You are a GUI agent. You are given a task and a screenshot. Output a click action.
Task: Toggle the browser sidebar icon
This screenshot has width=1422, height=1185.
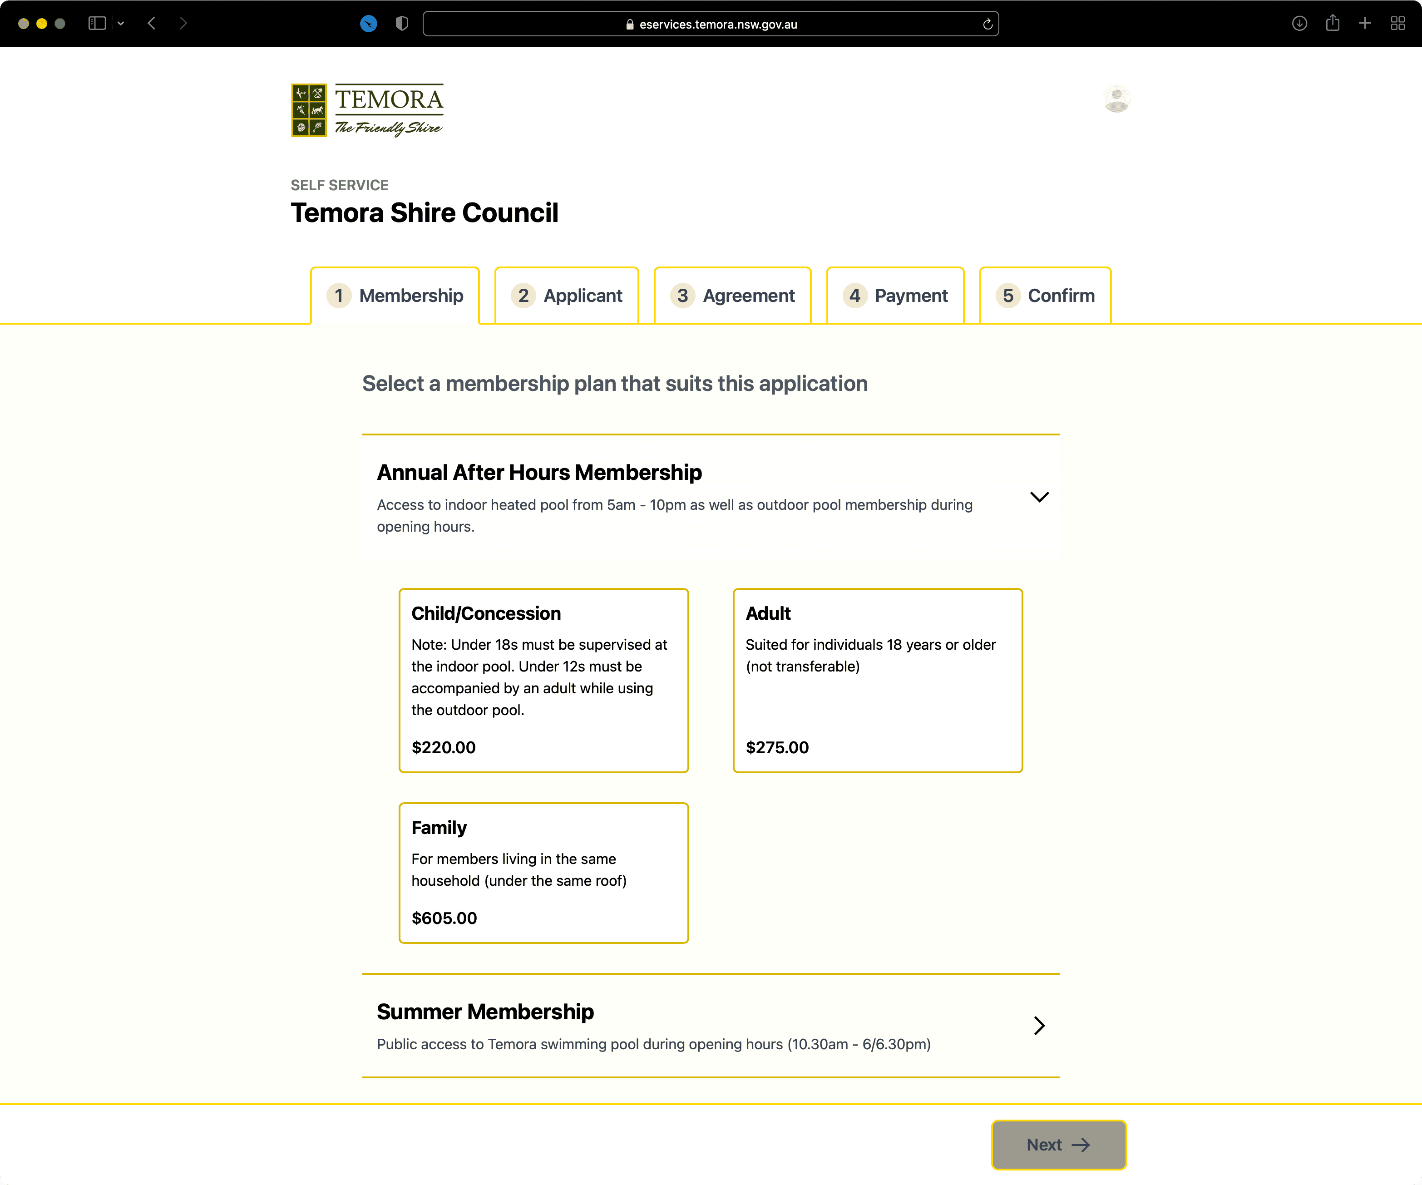97,24
